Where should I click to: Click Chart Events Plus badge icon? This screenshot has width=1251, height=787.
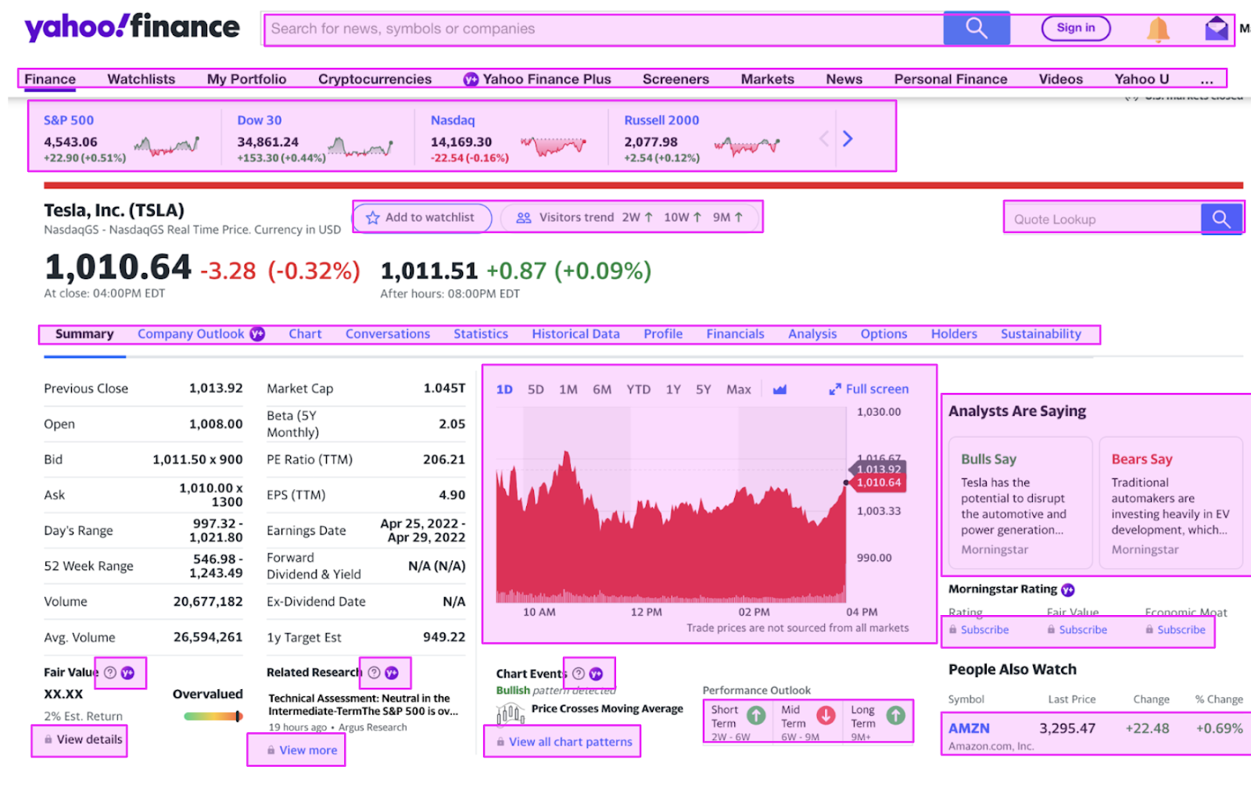coord(596,673)
